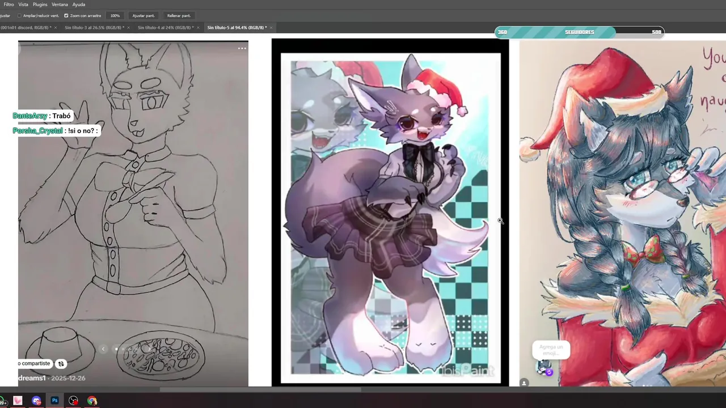Click the Photoshop taskbar icon
726x408 pixels.
click(55, 401)
